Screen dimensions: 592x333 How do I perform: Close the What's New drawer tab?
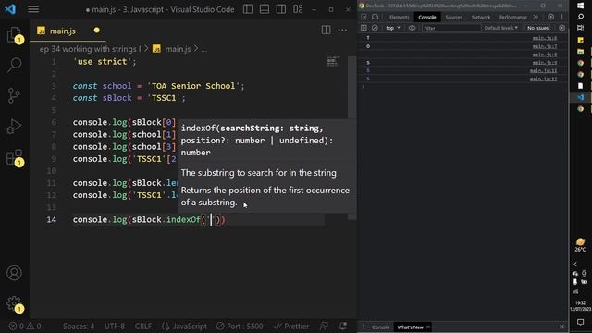click(x=428, y=327)
